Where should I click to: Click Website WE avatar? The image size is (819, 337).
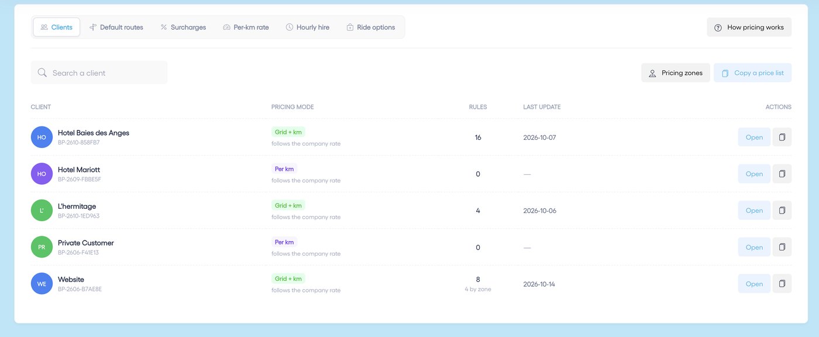[x=42, y=284]
